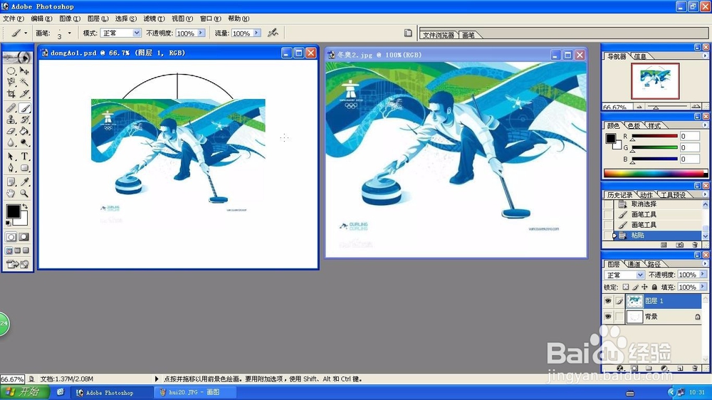Viewport: 712px width, 400px height.
Task: Open the brush mode 正常 dropdown
Action: [136, 33]
